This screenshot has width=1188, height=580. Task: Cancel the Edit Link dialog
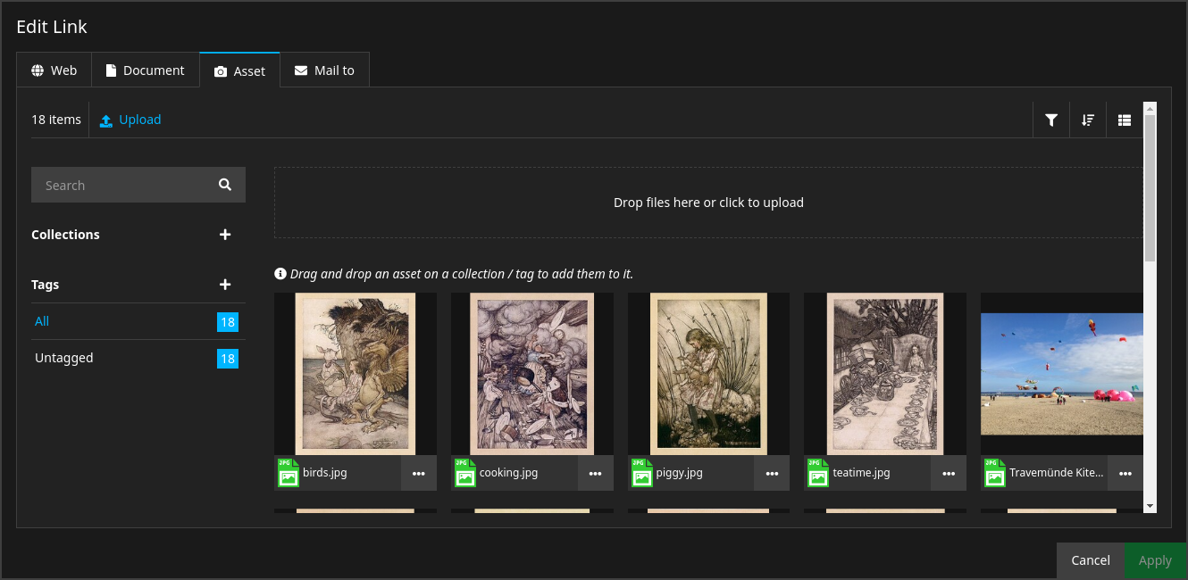(x=1091, y=560)
